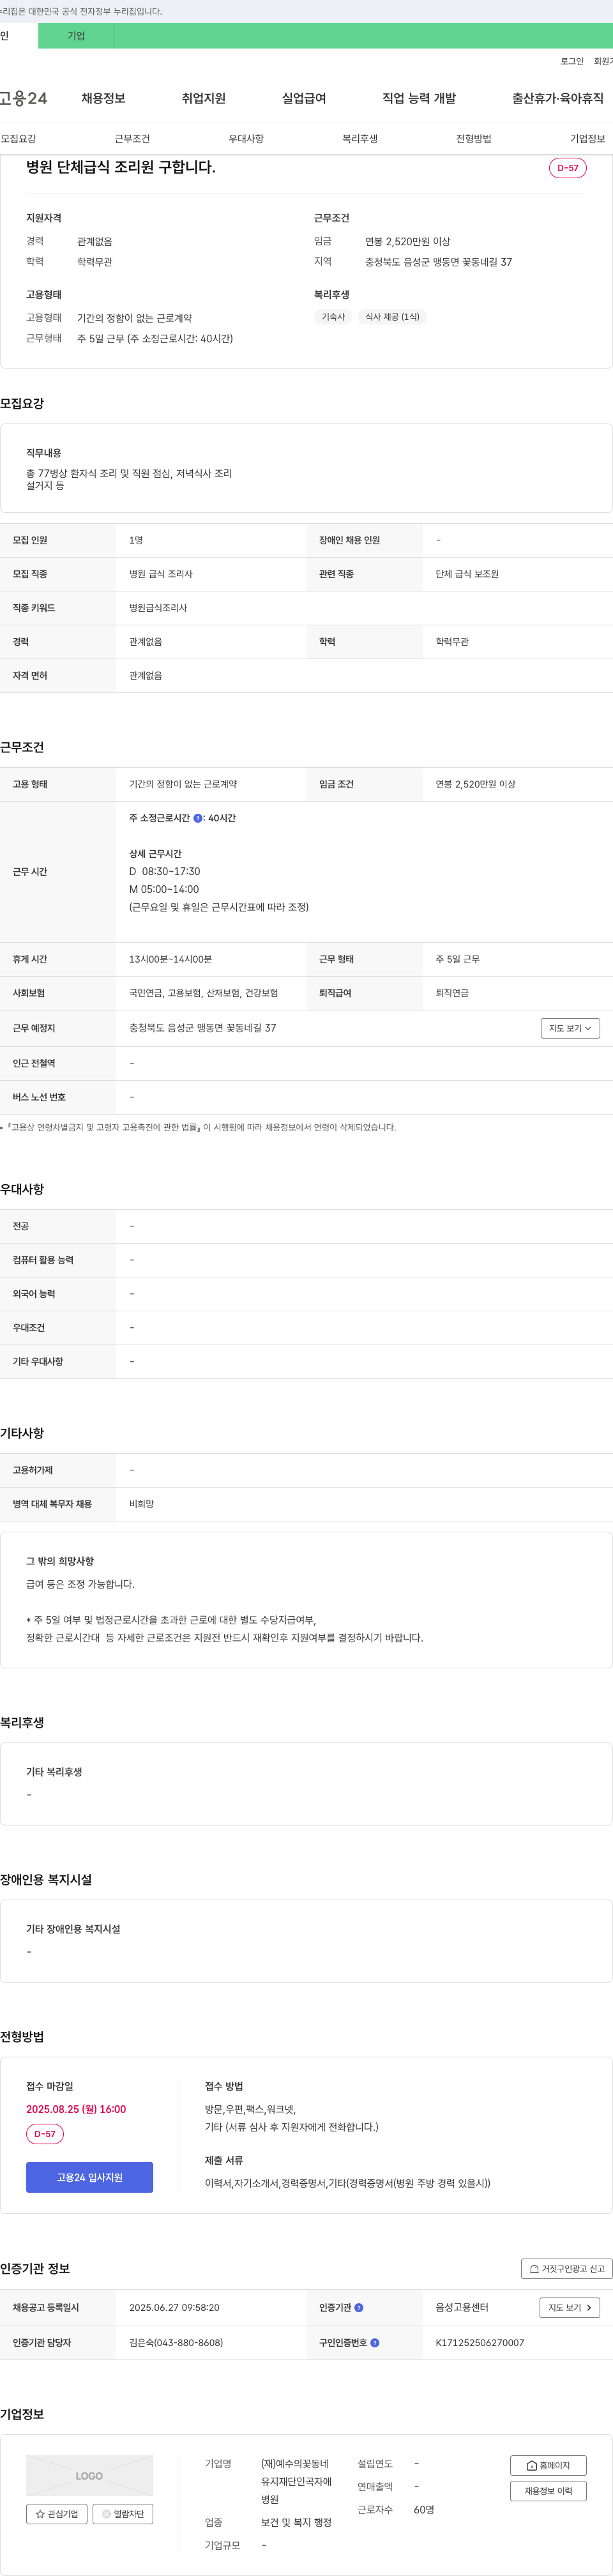Click 단체 급식 보조원 in 관련 직종 row
This screenshot has width=613, height=2576.
pyautogui.click(x=467, y=574)
